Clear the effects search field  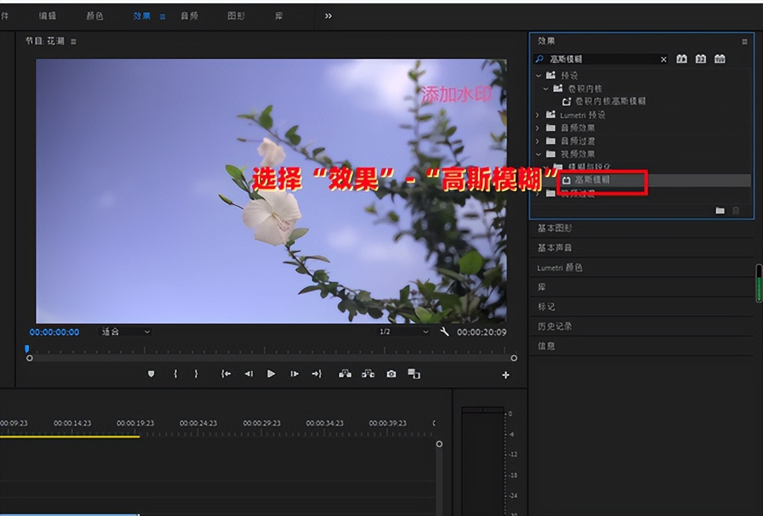point(663,59)
